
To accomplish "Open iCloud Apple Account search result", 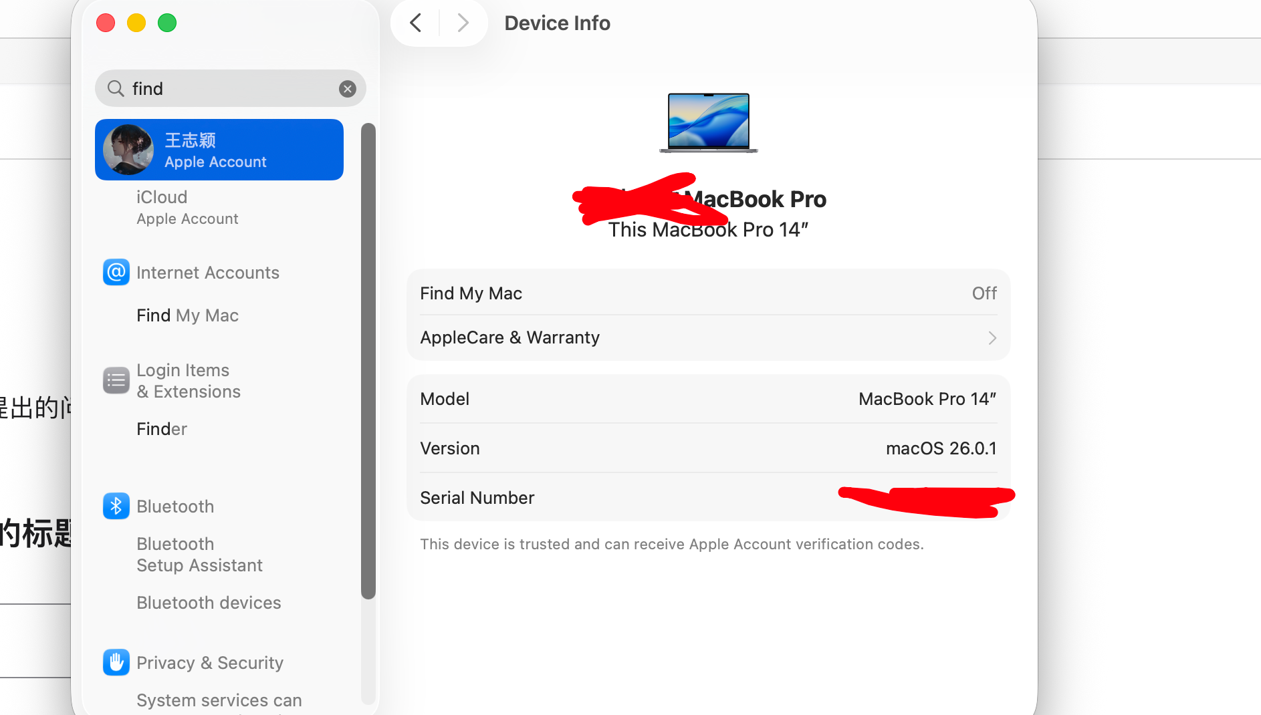I will [x=187, y=208].
